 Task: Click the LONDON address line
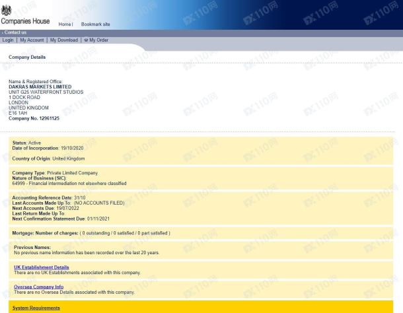click(18, 102)
